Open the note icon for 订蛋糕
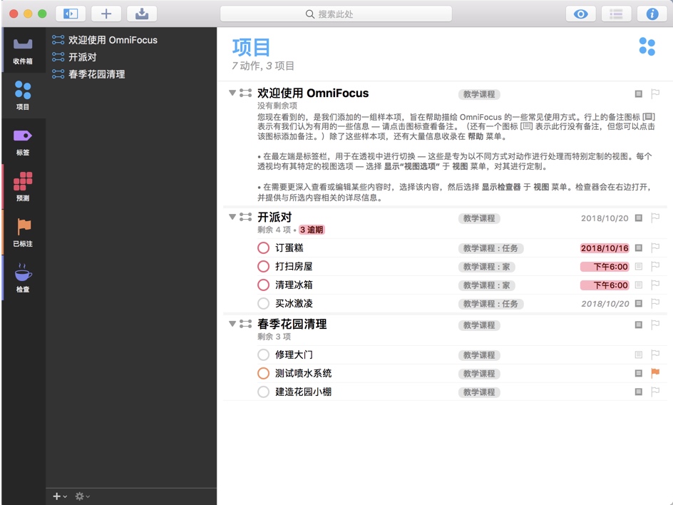 coord(639,248)
